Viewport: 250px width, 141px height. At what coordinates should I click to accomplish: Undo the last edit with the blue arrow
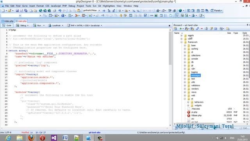point(60,11)
